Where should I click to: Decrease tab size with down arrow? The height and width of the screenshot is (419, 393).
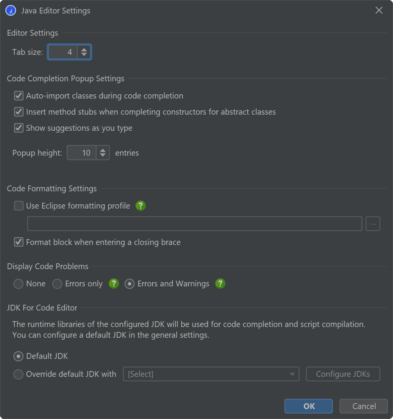[84, 55]
